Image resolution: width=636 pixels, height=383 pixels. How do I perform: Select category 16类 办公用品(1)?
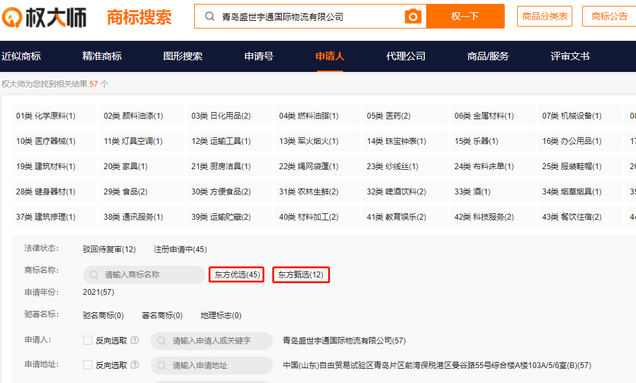point(580,141)
